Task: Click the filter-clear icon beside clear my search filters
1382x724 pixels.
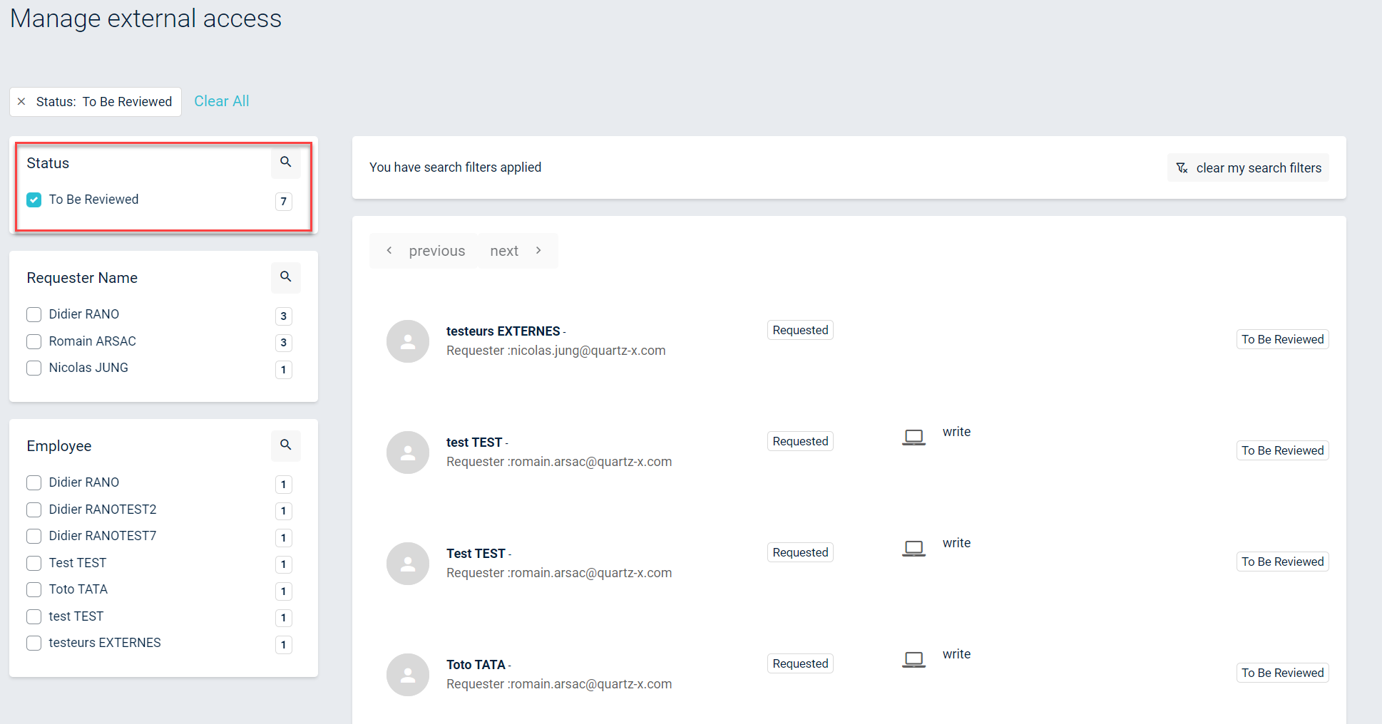Action: pyautogui.click(x=1182, y=168)
